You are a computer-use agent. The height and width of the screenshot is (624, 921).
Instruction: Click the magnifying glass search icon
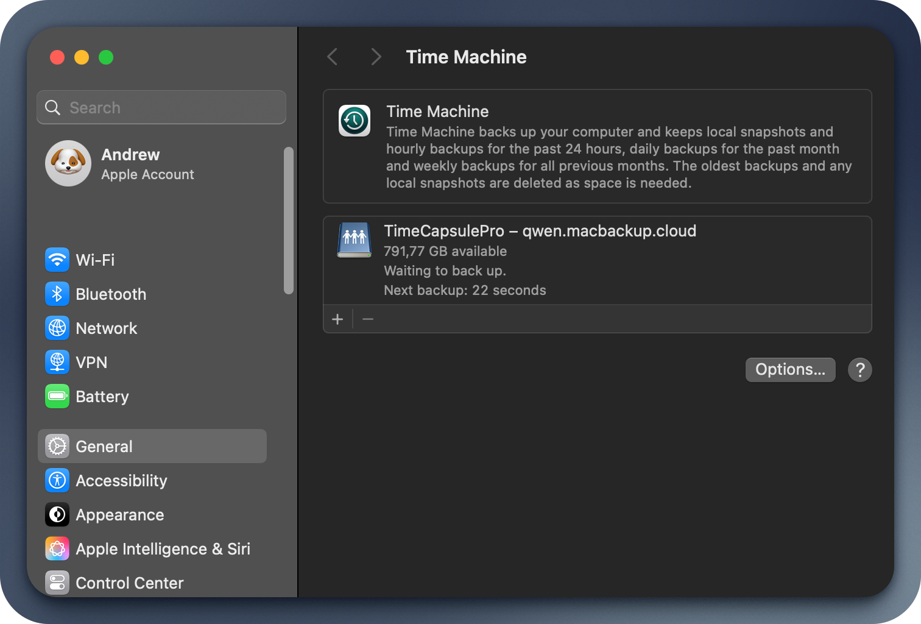click(x=53, y=108)
